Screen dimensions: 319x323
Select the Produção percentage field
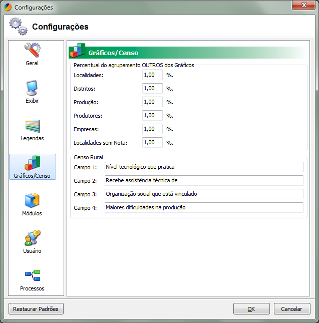(152, 102)
